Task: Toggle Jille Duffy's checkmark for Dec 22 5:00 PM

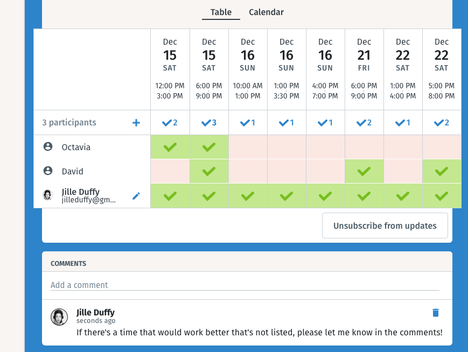Action: [442, 196]
